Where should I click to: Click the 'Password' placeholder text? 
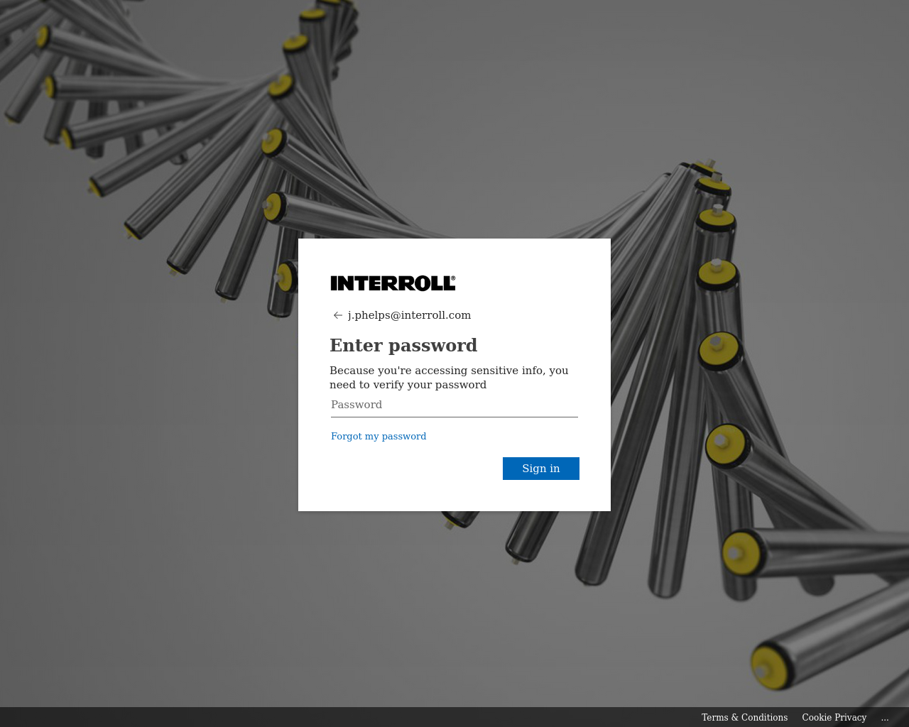coord(356,405)
